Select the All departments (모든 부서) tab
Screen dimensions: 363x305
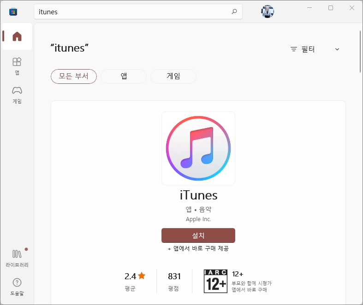pyautogui.click(x=74, y=76)
